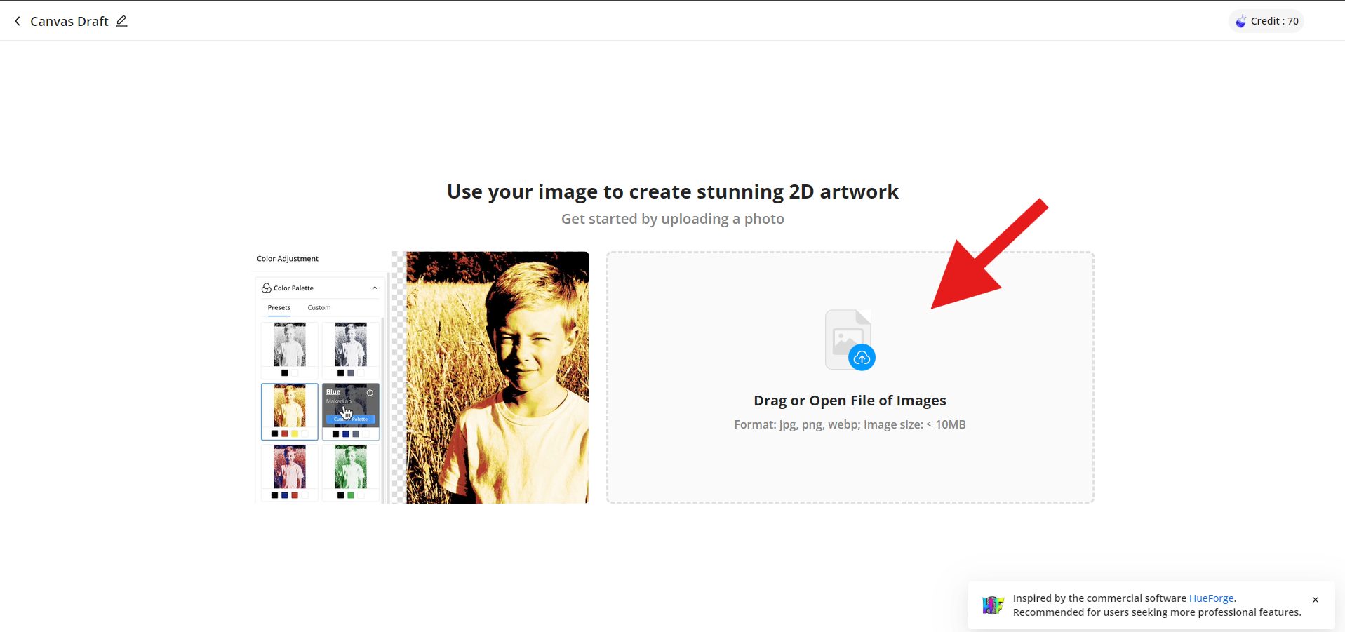Click the Color Palette circles icon
This screenshot has height=632, width=1345.
(x=266, y=288)
